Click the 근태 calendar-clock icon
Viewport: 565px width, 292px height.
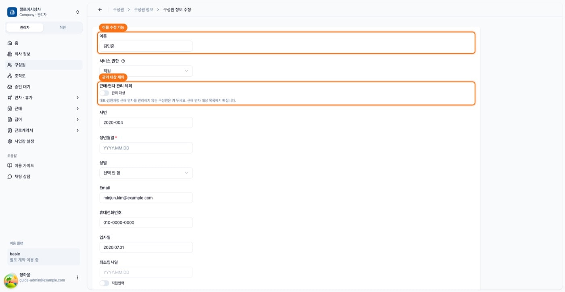click(10, 108)
